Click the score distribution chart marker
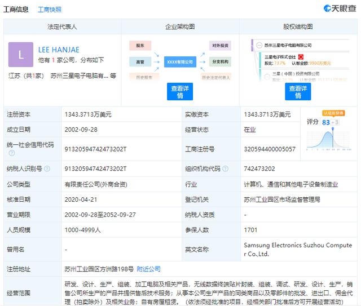Screen dimensions: 361x306 pyautogui.click(x=333, y=129)
